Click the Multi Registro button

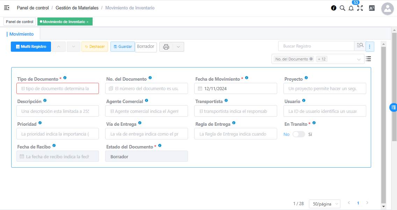pyautogui.click(x=31, y=47)
